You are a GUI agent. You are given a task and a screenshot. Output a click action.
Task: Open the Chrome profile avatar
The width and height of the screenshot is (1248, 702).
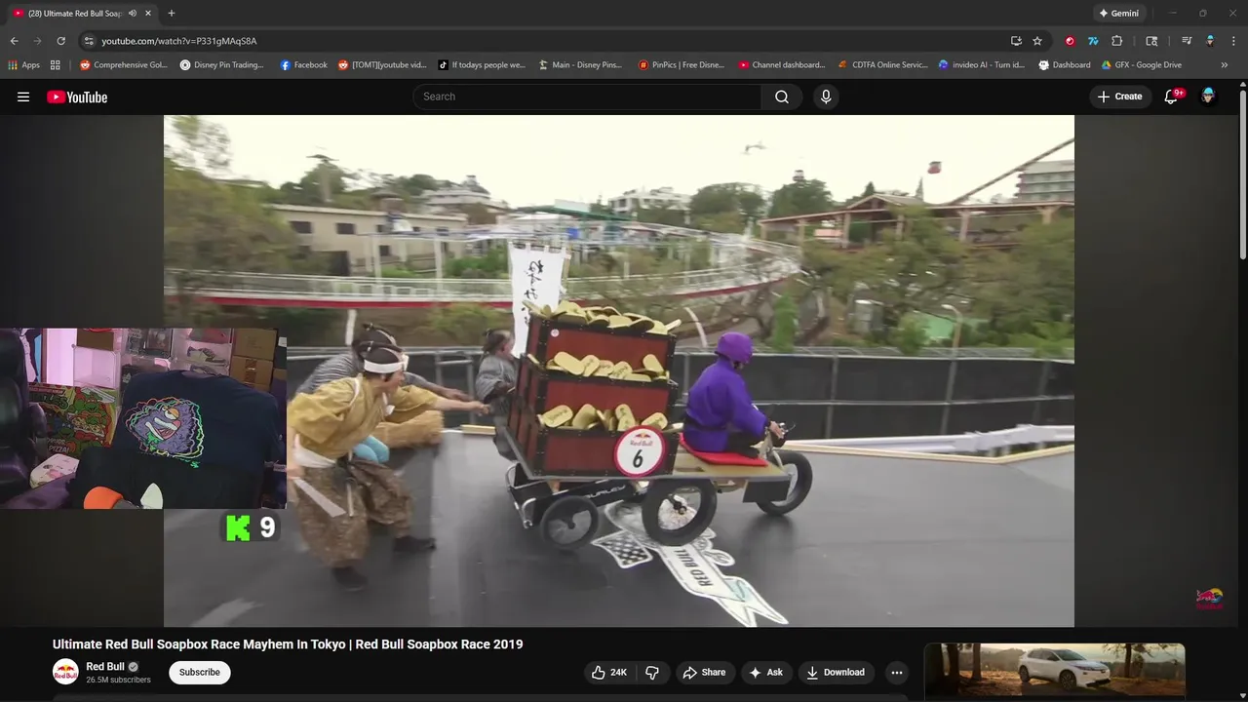(x=1210, y=41)
